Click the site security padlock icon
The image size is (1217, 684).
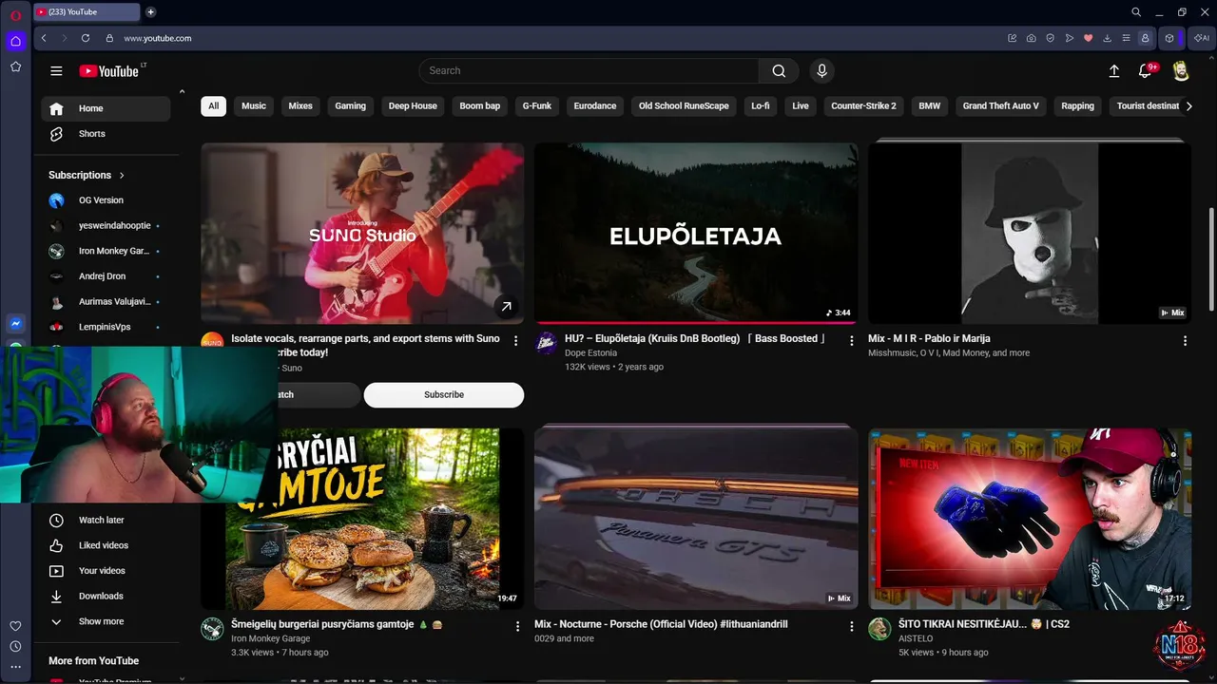[x=109, y=38]
